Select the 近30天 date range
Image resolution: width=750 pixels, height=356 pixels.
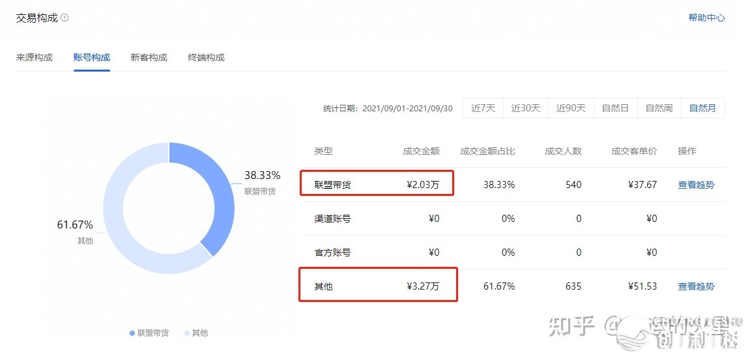click(526, 108)
